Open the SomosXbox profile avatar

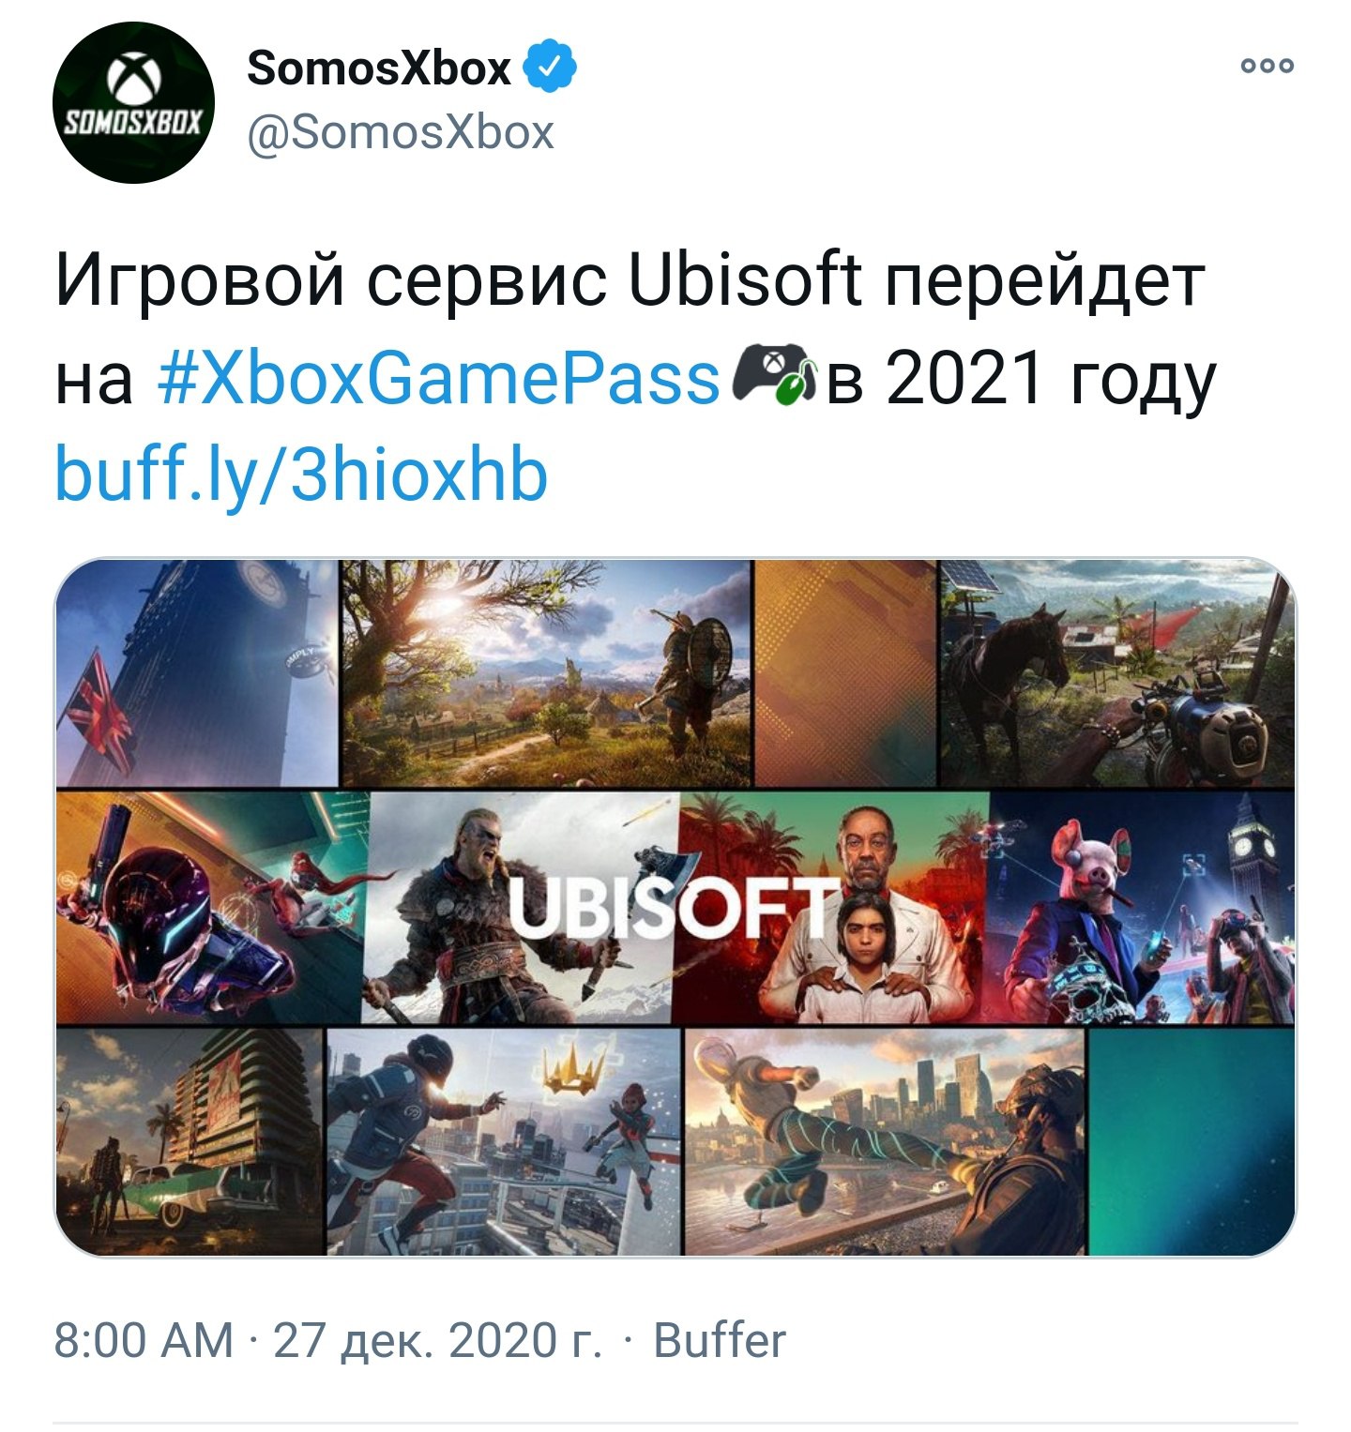pyautogui.click(x=132, y=101)
